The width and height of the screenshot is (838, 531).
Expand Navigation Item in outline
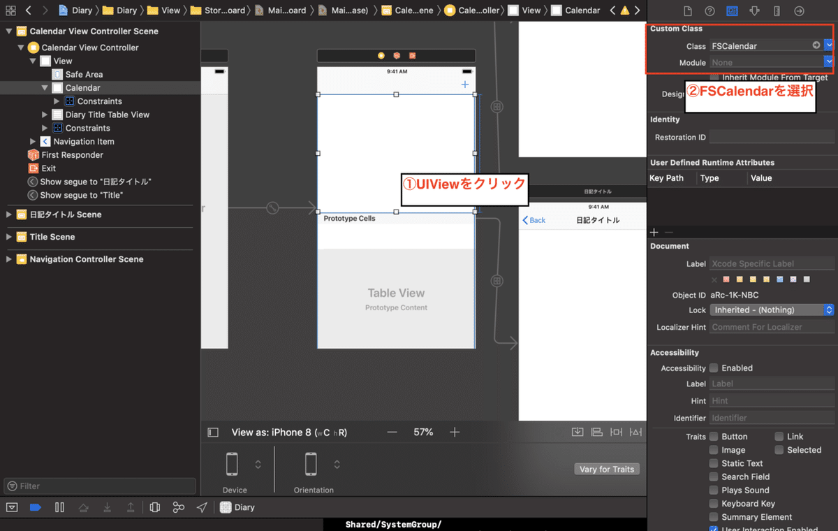pyautogui.click(x=33, y=141)
